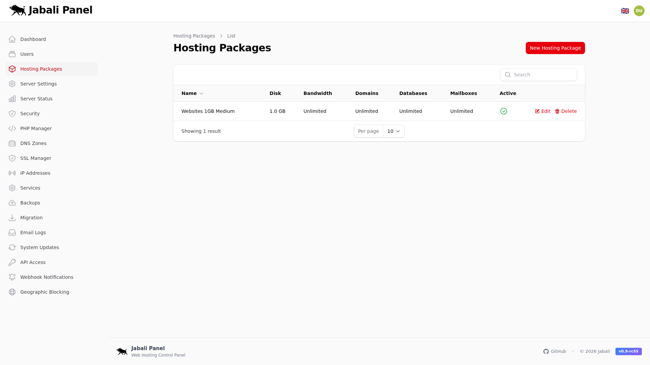The width and height of the screenshot is (650, 365).
Task: Open the Dashboard sidebar icon
Action: [12, 39]
